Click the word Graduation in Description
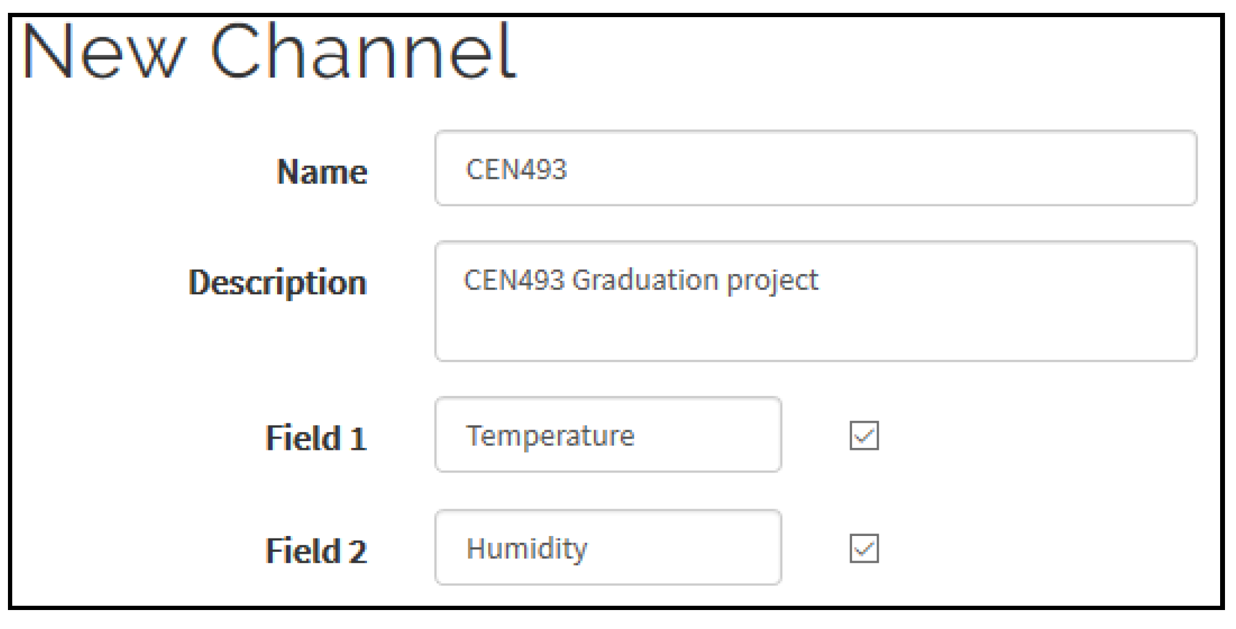1236x629 pixels. tap(645, 280)
